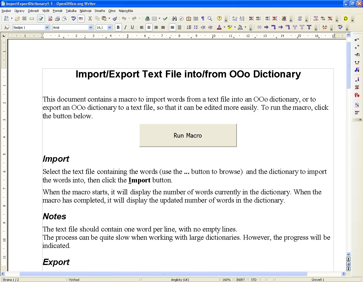Open the Dmaths menu

(x=100, y=11)
